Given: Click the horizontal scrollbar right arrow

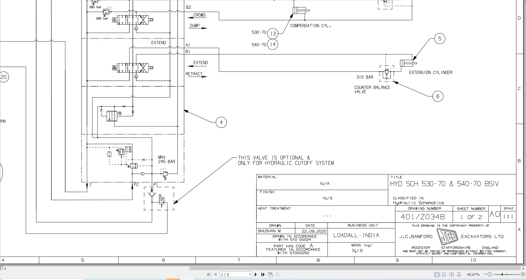Looking at the screenshot, I should click(x=523, y=268).
